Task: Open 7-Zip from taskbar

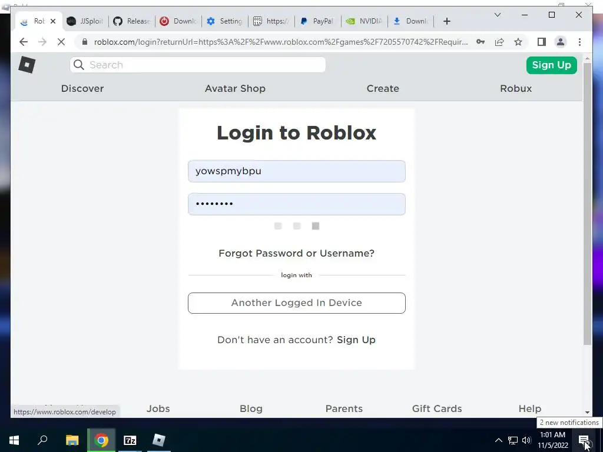Action: [x=130, y=440]
